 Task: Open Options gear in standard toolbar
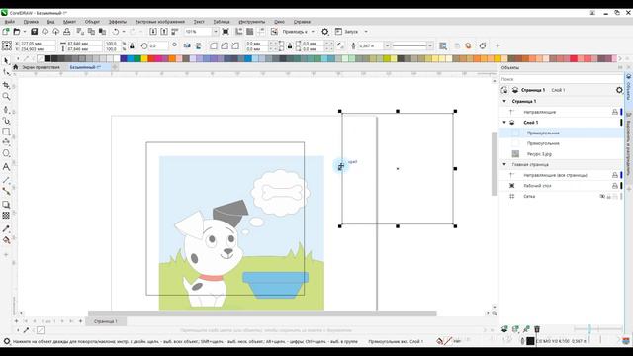(x=325, y=31)
